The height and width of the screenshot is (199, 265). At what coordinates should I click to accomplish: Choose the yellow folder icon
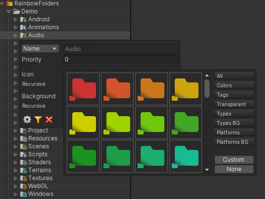pos(83,122)
